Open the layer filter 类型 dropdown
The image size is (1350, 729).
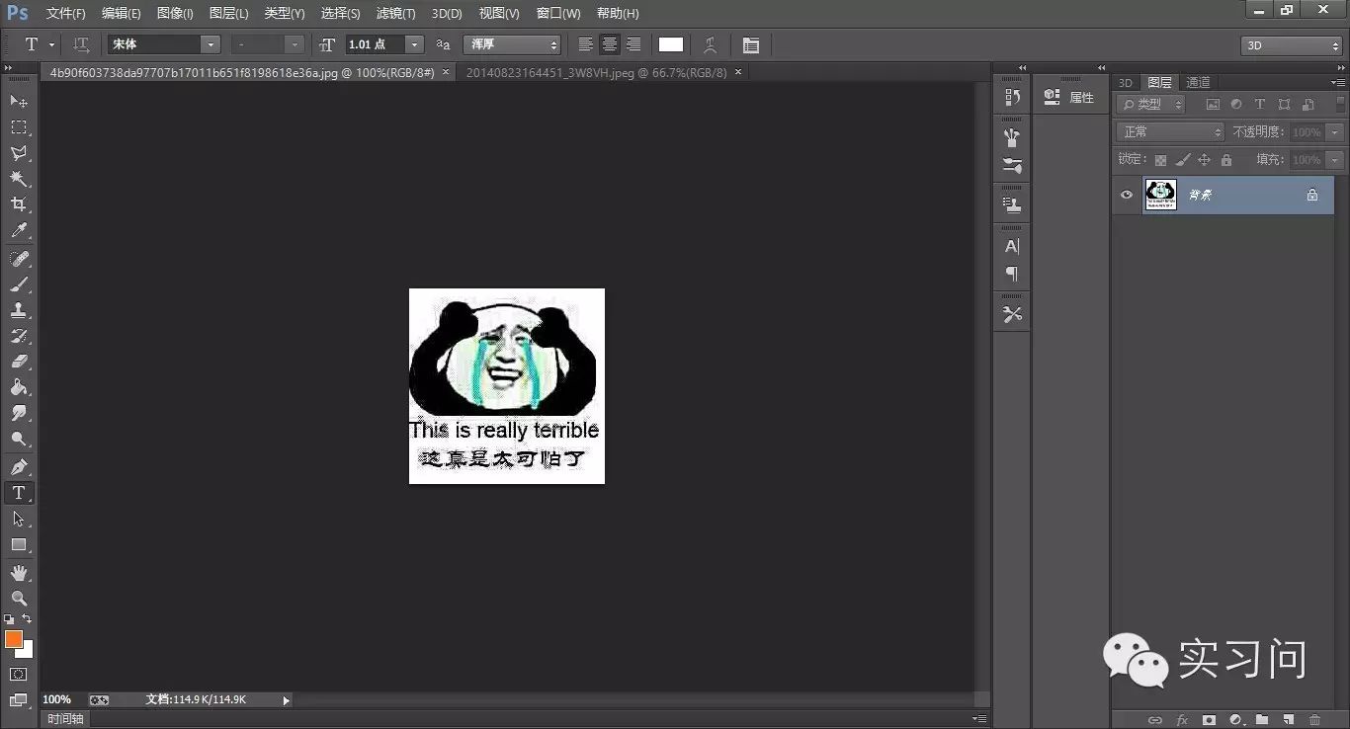[1151, 104]
